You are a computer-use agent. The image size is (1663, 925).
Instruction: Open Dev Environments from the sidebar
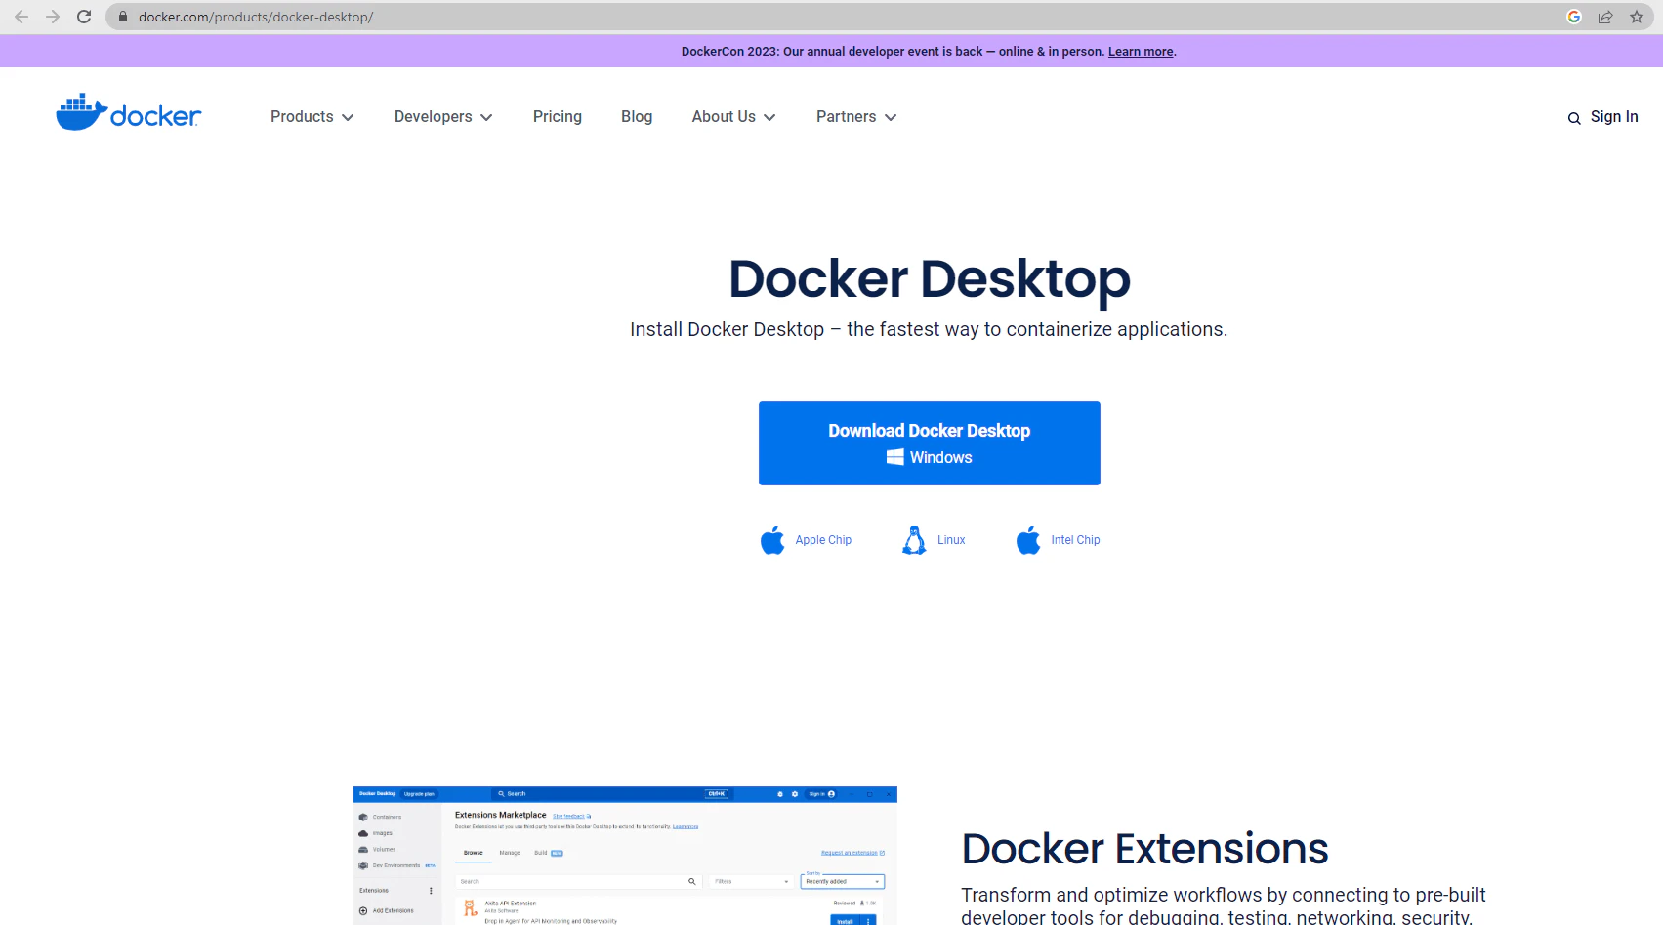[363, 865]
